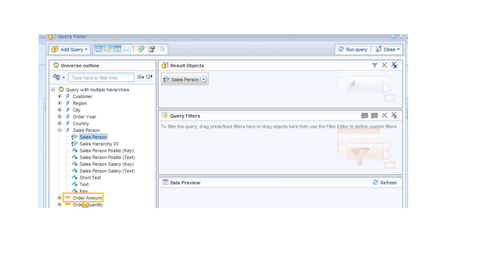This screenshot has height=274, width=488.
Task: Click the filter icon in Result Objects header
Action: [374, 65]
